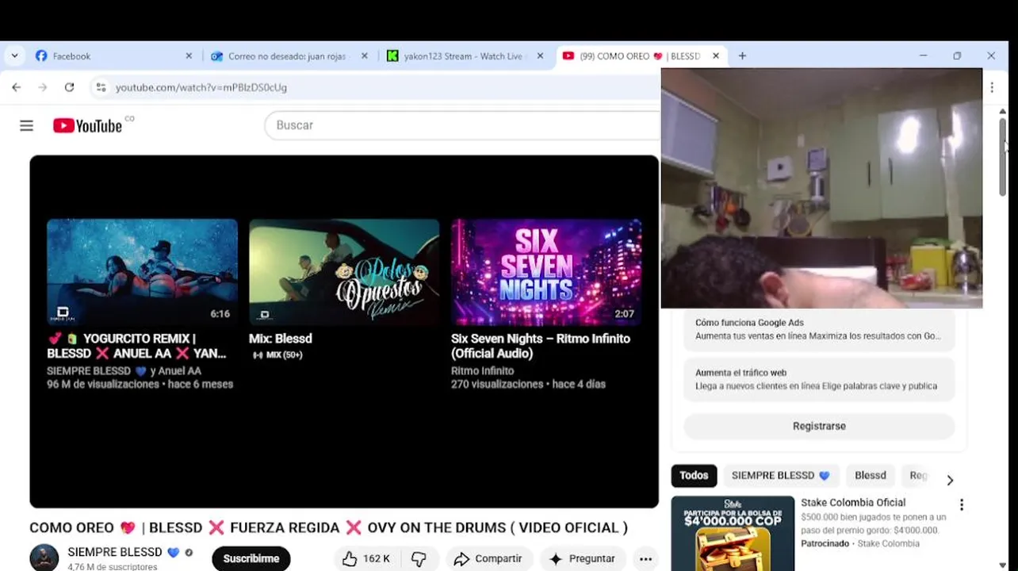Open site information icon in address bar
The image size is (1018, 571).
[101, 87]
